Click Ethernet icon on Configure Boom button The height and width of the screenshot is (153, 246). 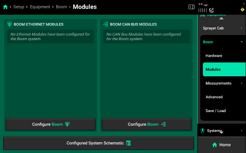click(x=67, y=124)
